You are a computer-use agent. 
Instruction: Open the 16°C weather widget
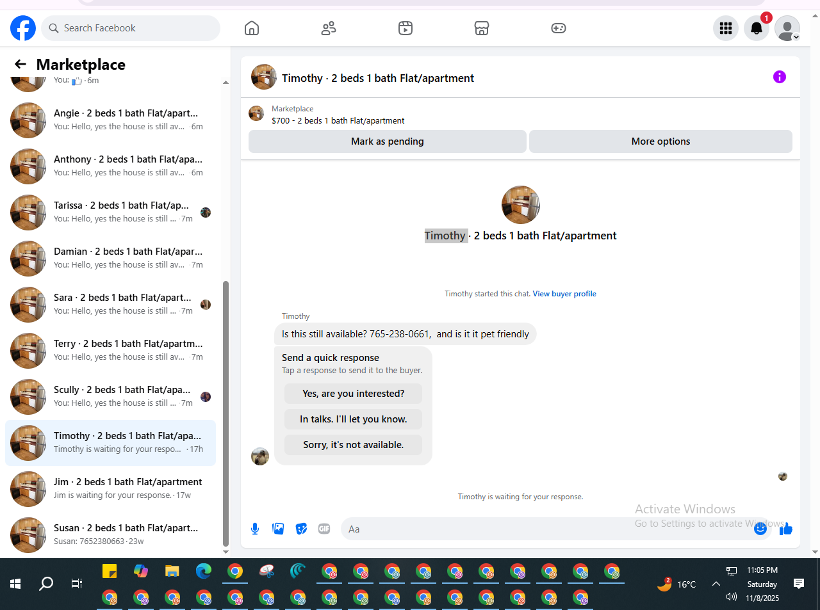[676, 584]
